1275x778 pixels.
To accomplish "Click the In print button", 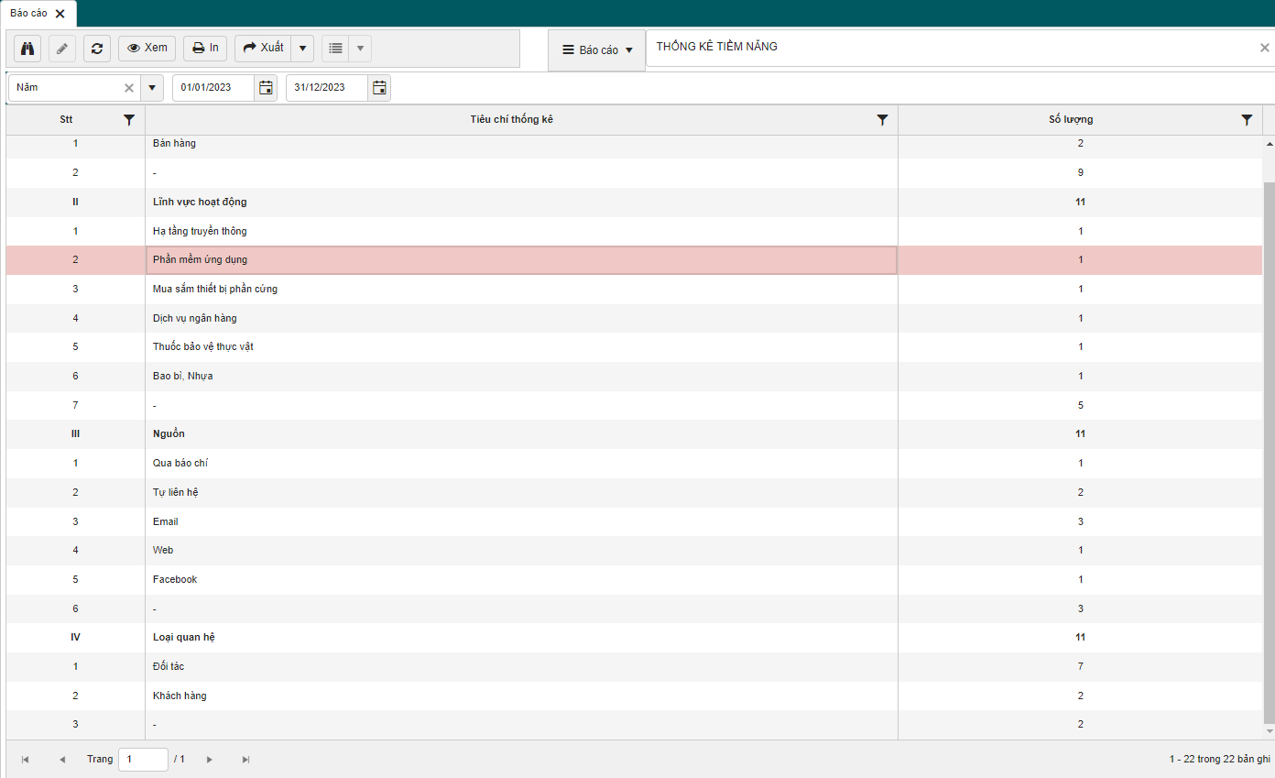I will [205, 48].
